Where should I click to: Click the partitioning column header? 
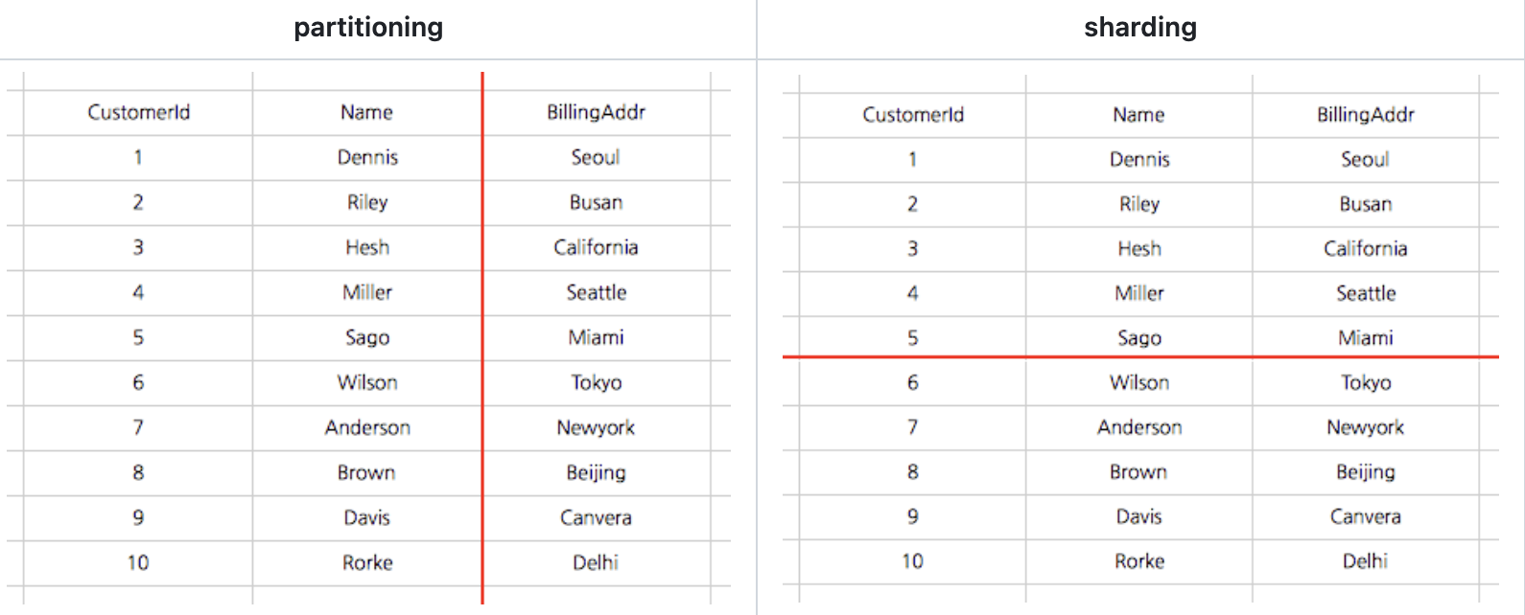368,28
